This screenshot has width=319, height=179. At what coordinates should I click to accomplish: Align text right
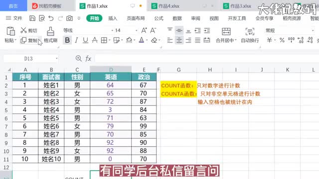pos(188,40)
